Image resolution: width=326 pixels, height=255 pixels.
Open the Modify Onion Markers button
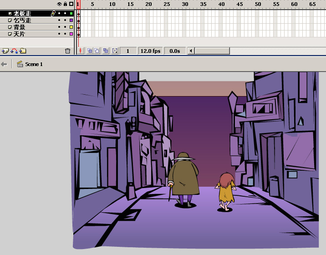coord(115,51)
